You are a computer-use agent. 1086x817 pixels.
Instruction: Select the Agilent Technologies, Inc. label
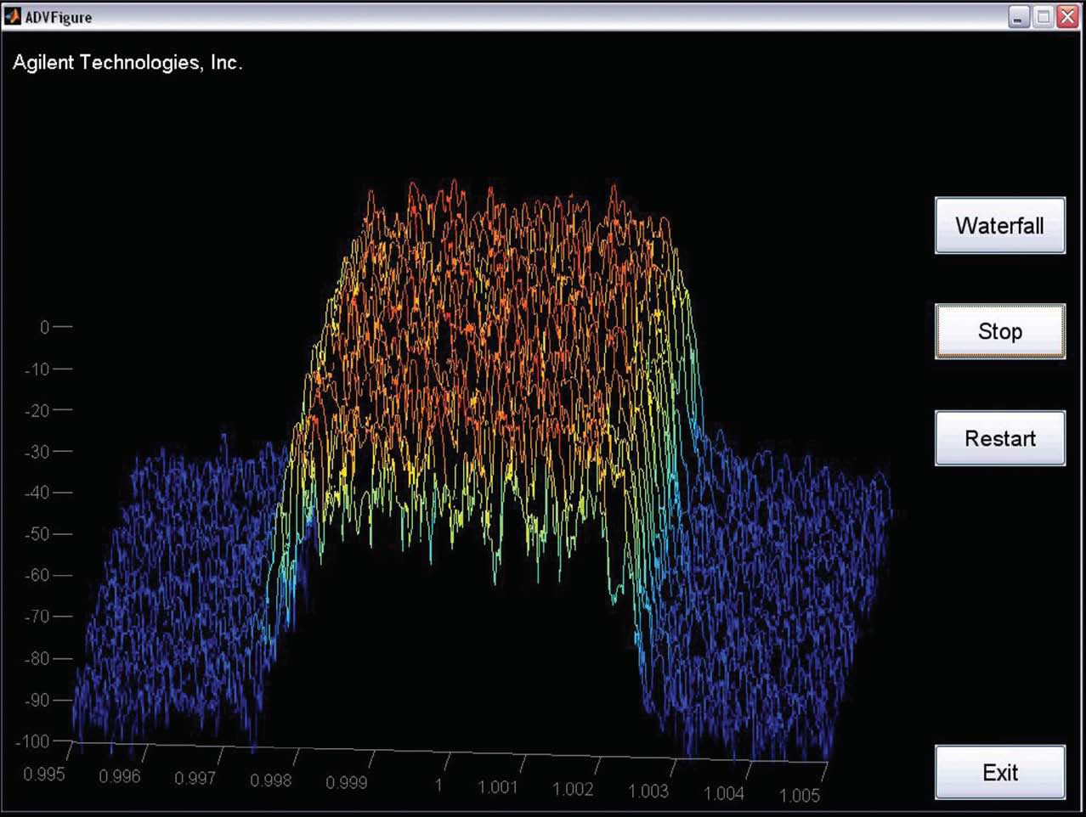(x=127, y=63)
